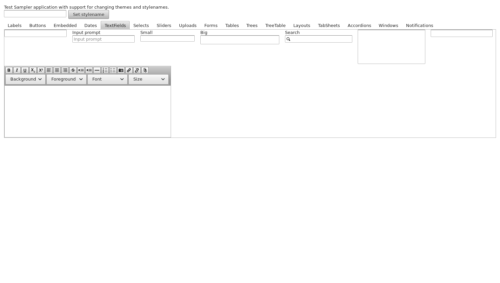Increase indent in rich text editor
Viewport: 500px width, 283px height.
(x=81, y=70)
